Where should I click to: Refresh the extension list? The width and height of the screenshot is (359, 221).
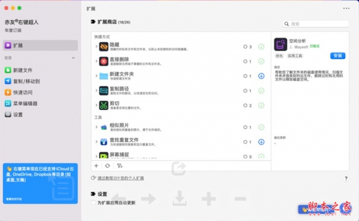107,165
